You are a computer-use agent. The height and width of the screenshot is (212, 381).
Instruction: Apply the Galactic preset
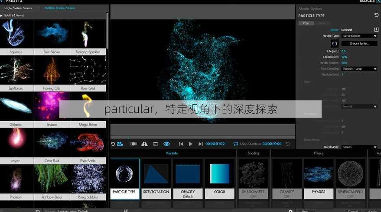[x=16, y=110]
